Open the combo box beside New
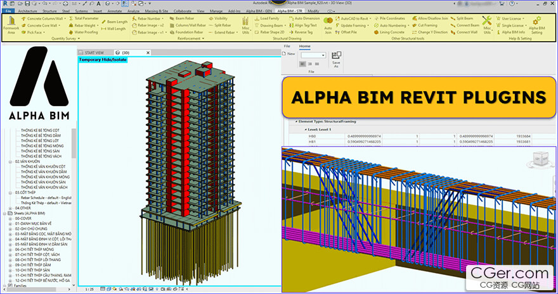The height and width of the screenshot is (294, 558). [x=313, y=56]
